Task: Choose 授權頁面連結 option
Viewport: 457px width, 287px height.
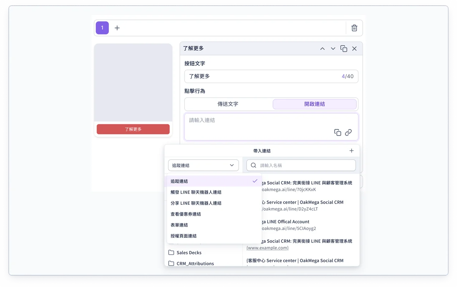Action: pos(214,236)
